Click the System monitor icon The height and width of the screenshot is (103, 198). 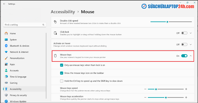click(6, 40)
